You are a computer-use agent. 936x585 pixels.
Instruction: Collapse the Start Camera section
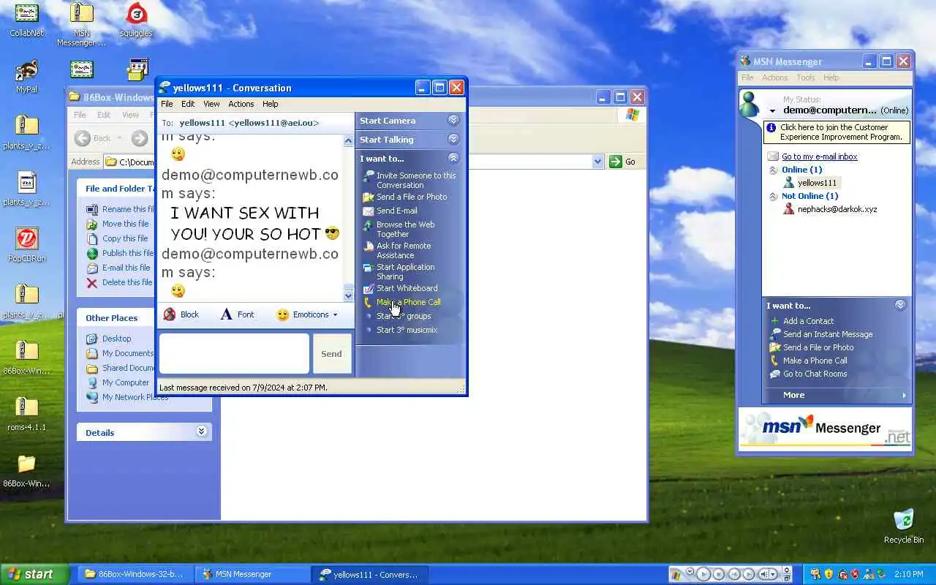453,121
